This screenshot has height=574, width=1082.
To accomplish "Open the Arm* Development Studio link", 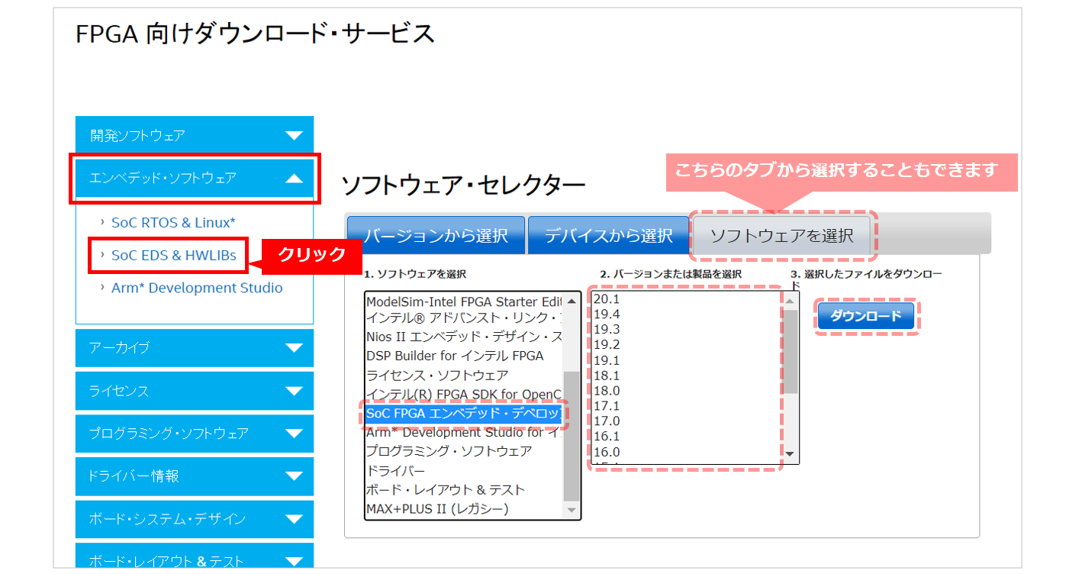I will tap(197, 288).
